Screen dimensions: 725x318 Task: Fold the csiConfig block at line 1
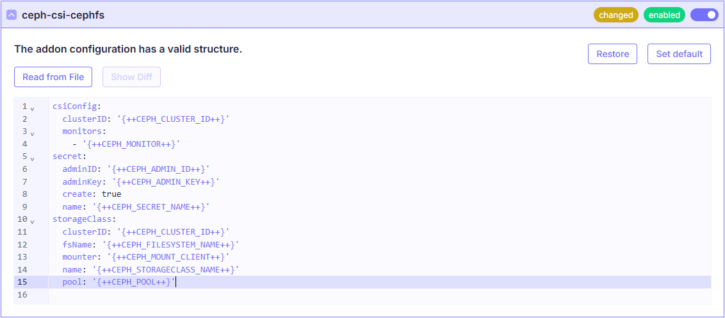(x=32, y=108)
